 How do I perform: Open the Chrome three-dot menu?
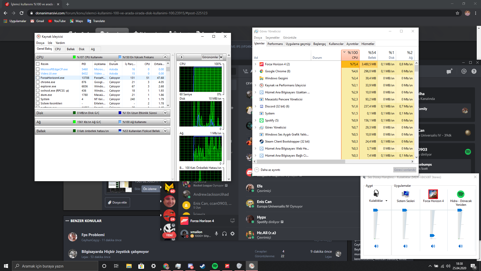click(x=475, y=13)
